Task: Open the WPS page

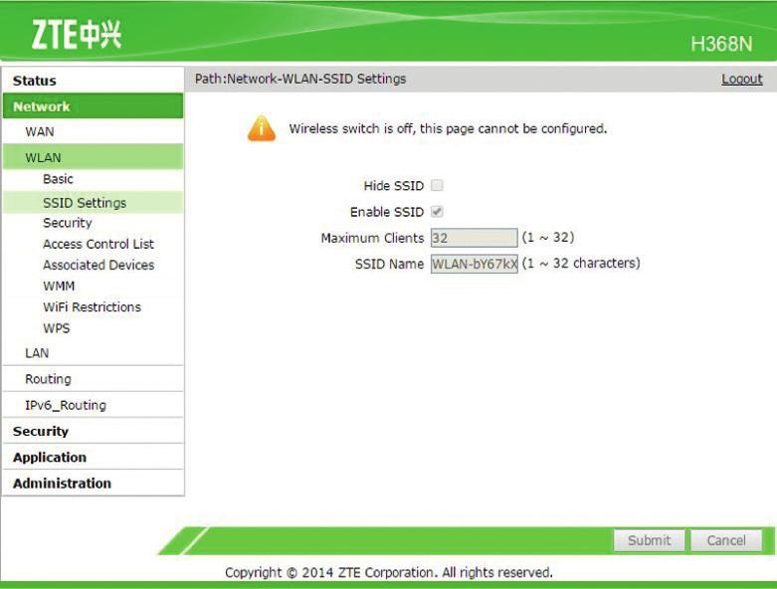Action: 57,328
